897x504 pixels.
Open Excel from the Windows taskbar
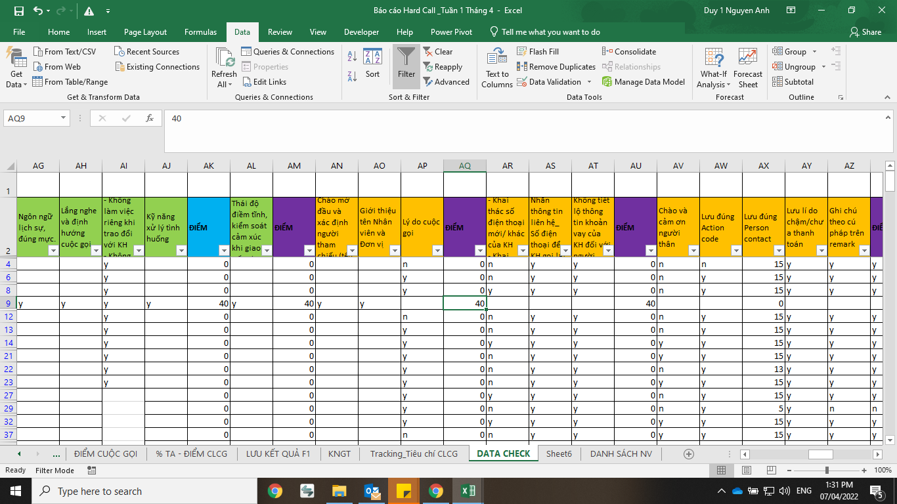pos(468,491)
